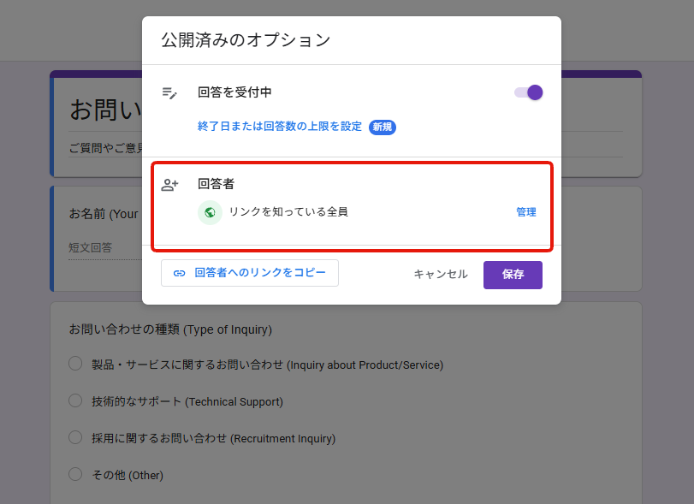
Task: Click the リンクを知っている全員 access text
Action: coord(288,212)
